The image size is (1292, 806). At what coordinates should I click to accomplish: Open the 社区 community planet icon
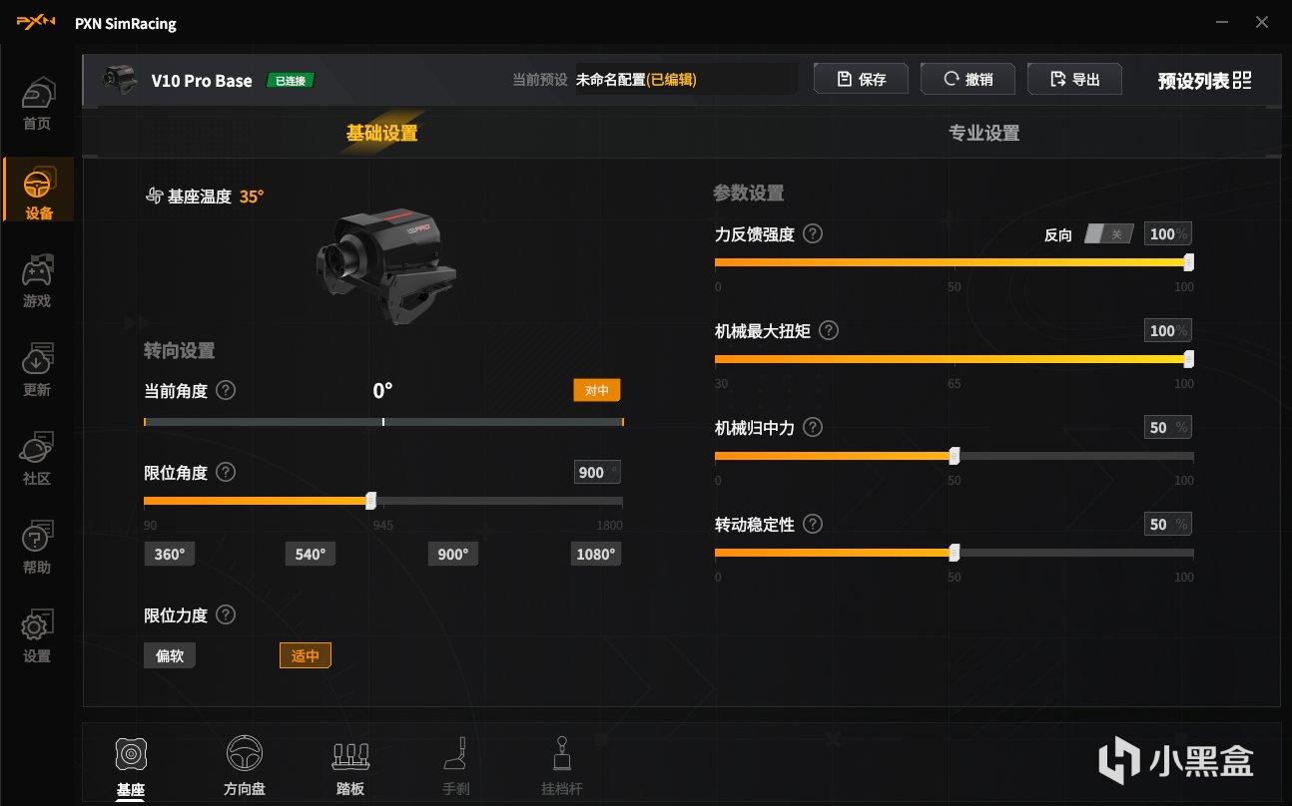click(37, 449)
